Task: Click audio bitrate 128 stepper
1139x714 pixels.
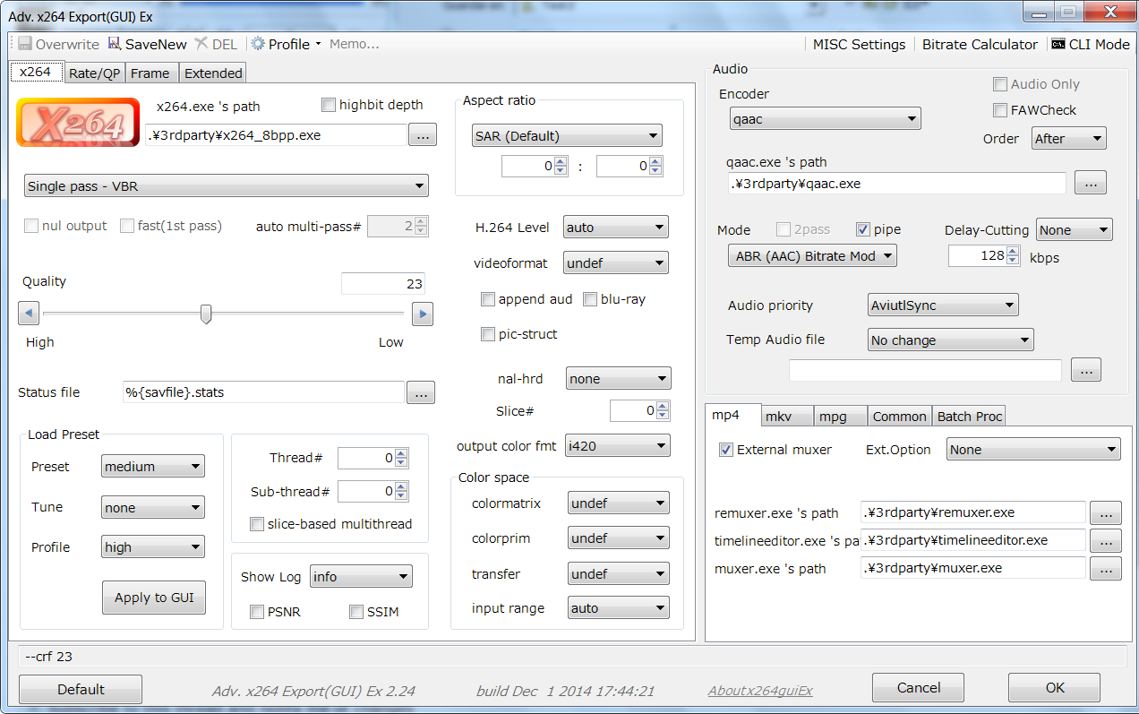Action: 1013,255
